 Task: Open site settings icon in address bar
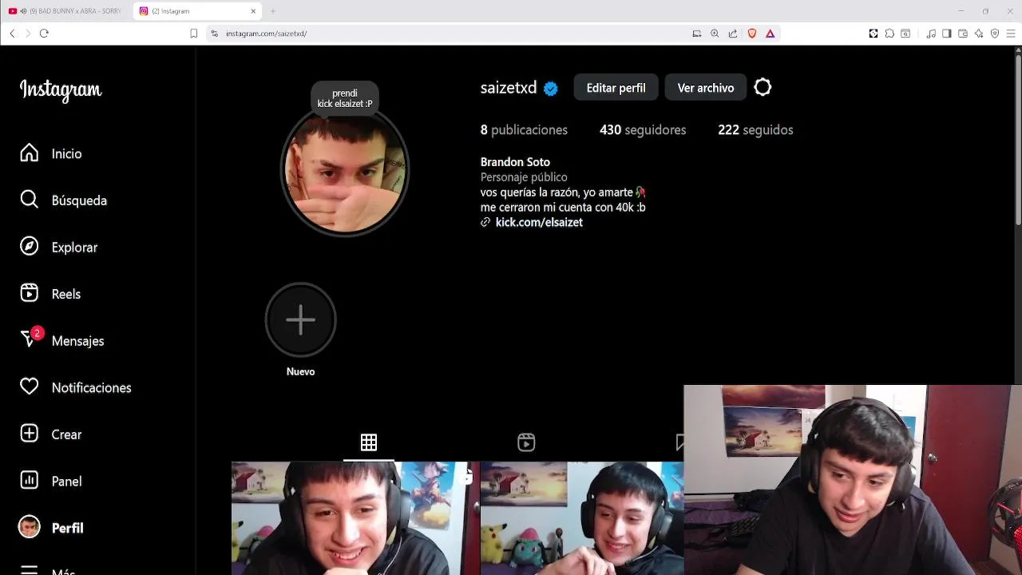point(214,34)
